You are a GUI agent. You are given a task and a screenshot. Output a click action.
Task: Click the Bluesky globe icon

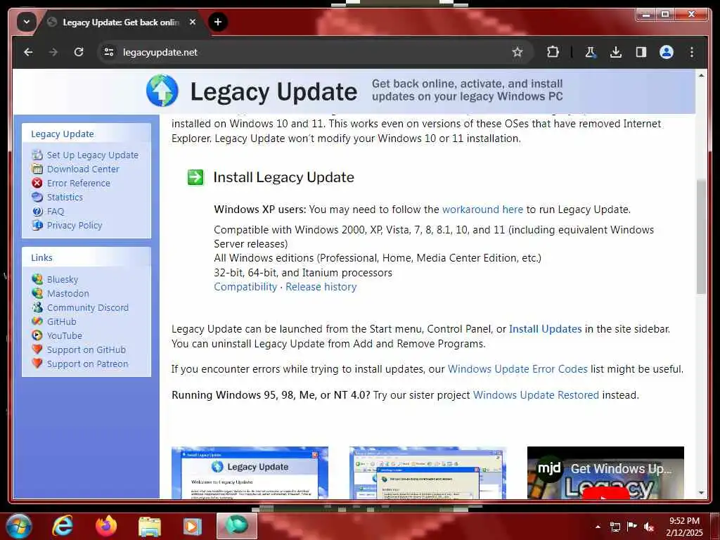coord(37,278)
